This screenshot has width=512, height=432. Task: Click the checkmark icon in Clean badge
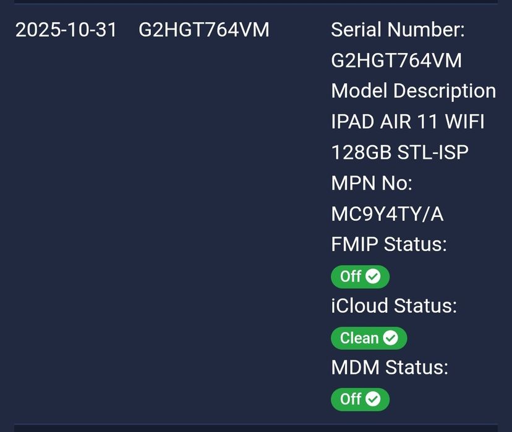(390, 338)
